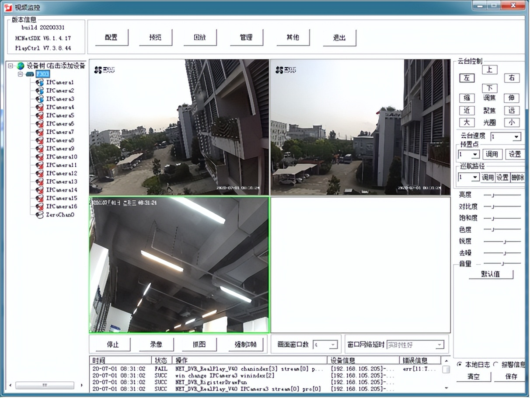Collapse the 设备树 root tree node
The image size is (530, 398).
[x=11, y=66]
